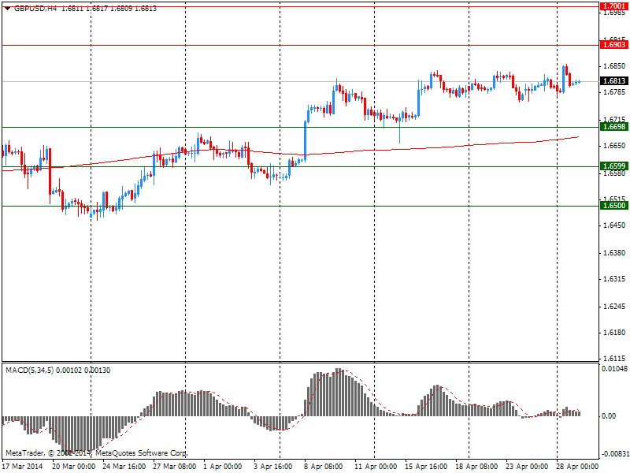
Task: Select the green 1.6599 price level label
Action: click(x=613, y=166)
